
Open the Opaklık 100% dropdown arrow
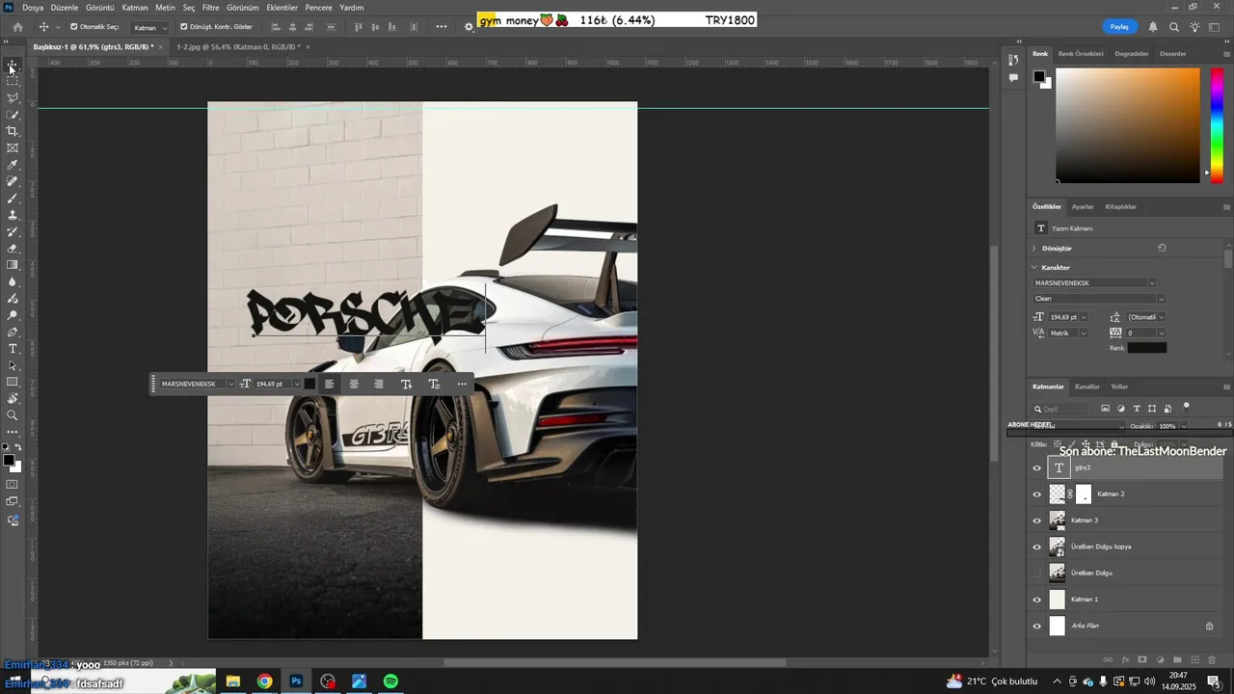pos(1183,426)
